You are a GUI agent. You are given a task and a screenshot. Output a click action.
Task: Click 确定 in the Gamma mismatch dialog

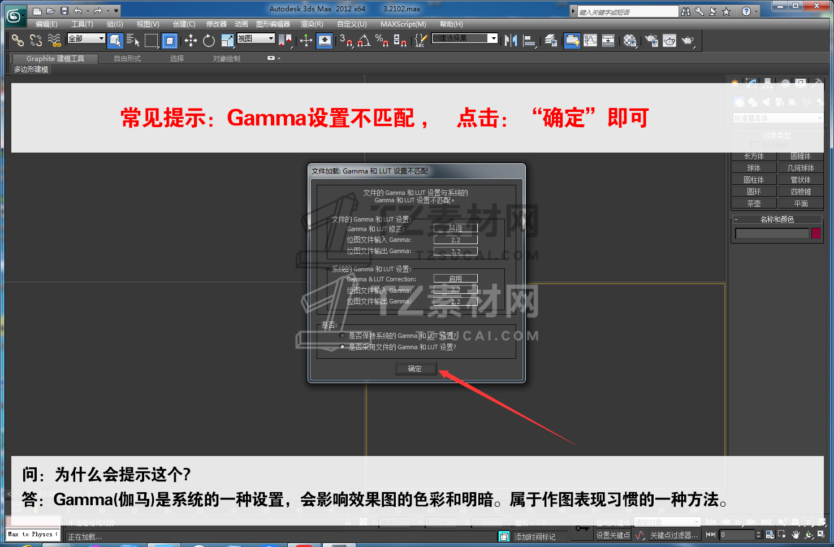click(x=415, y=369)
